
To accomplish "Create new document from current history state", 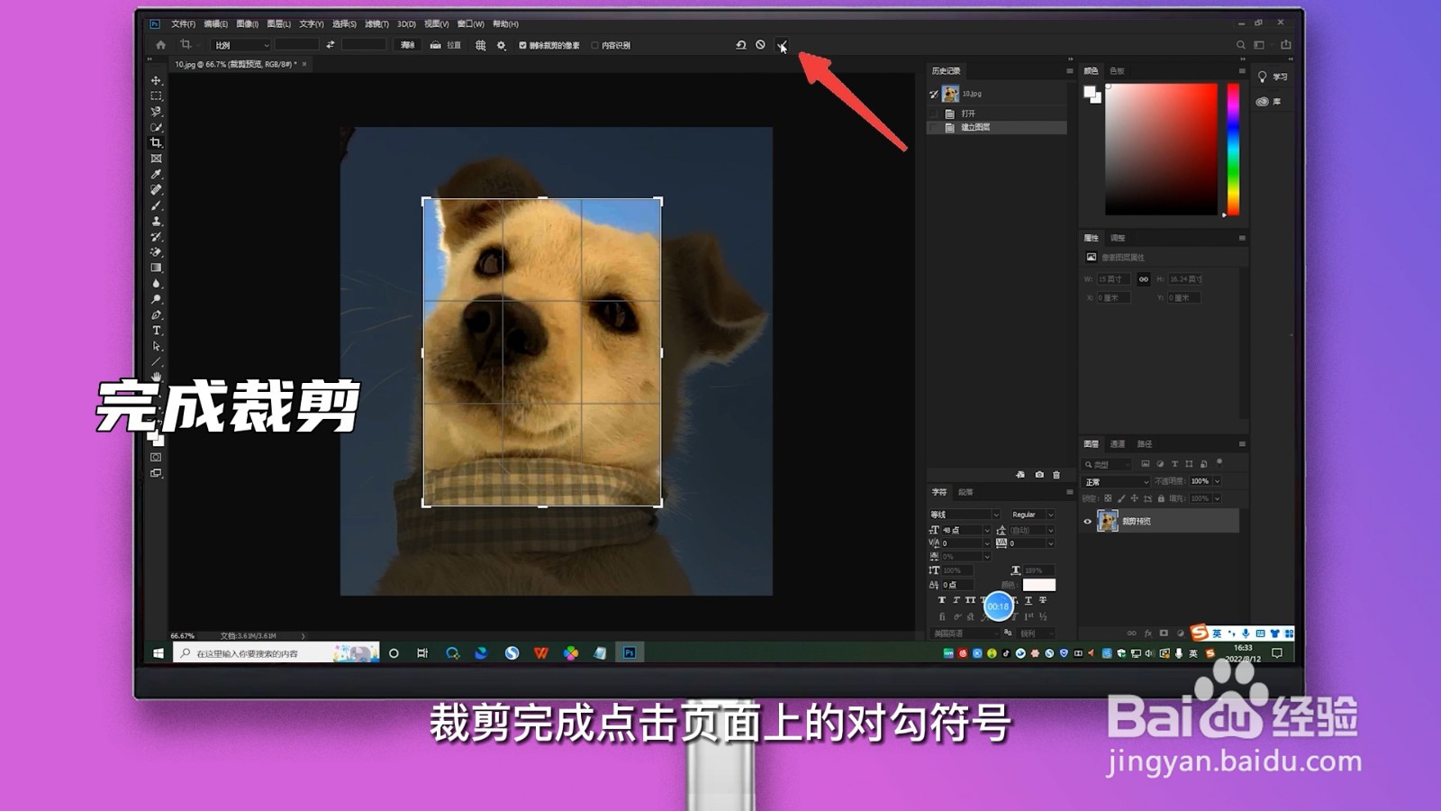I will [x=1020, y=475].
